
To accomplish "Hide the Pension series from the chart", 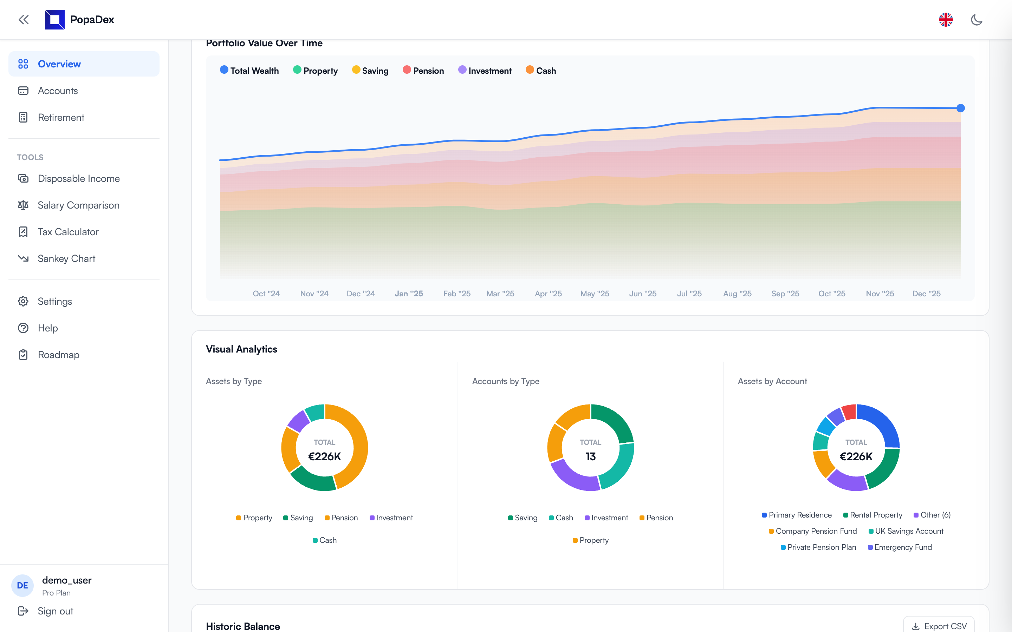I will click(x=423, y=70).
